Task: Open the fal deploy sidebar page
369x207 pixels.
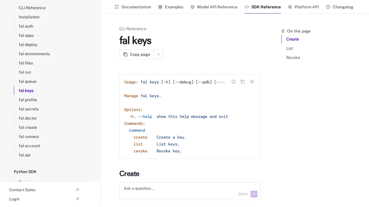Action: 28,44
